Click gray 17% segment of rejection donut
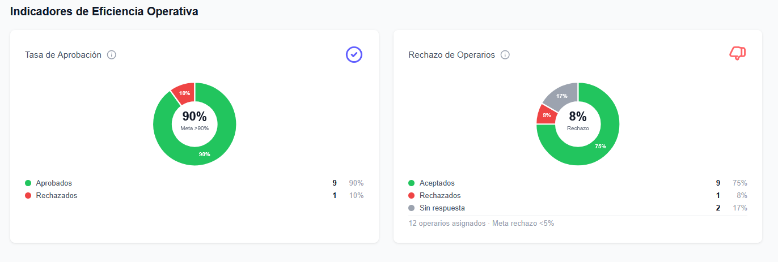The height and width of the screenshot is (262, 778). click(562, 95)
